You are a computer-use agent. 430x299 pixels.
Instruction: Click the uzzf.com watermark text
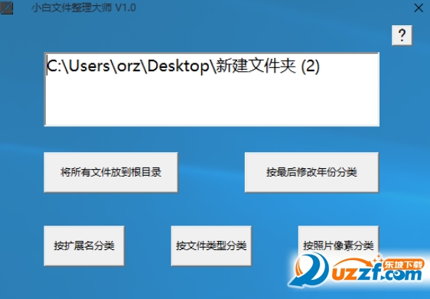click(x=377, y=275)
